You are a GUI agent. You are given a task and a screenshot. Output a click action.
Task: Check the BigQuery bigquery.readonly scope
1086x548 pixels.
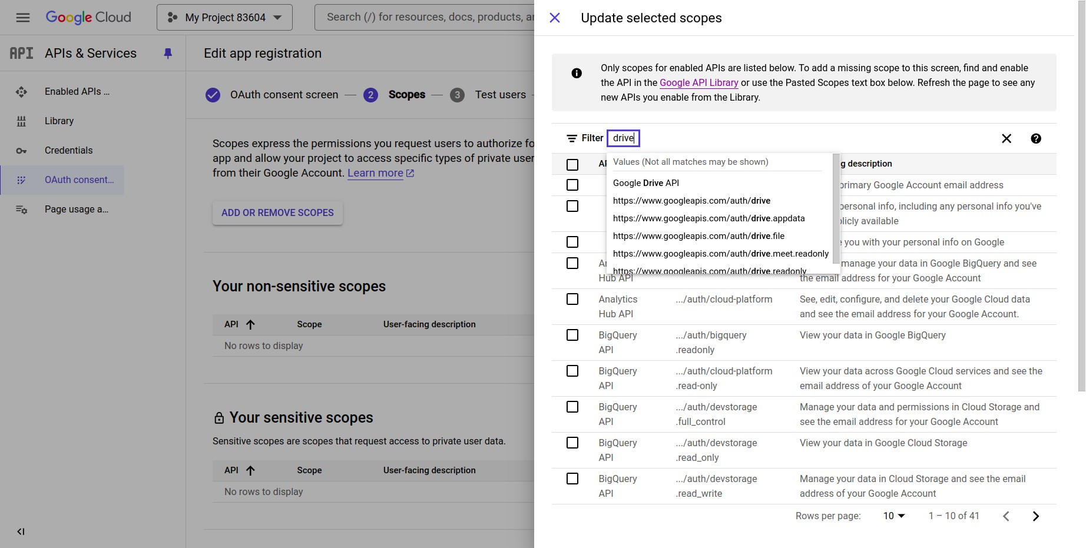(x=572, y=334)
